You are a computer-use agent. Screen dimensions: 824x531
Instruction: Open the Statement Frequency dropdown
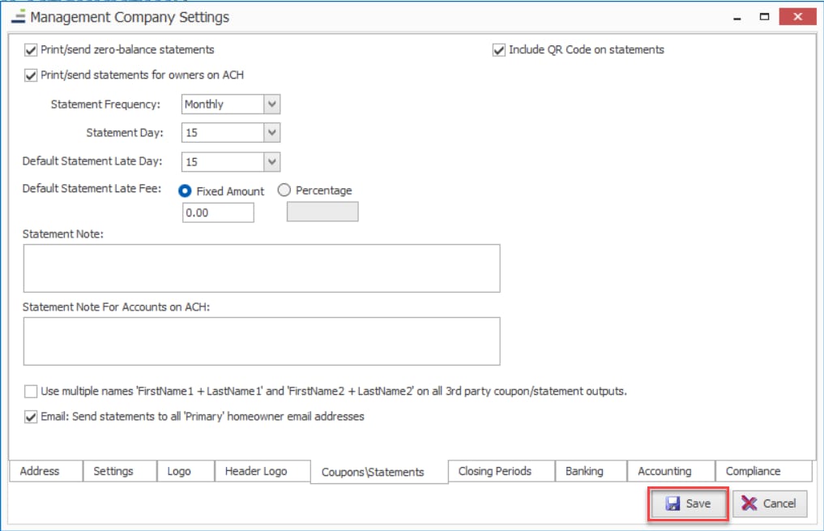click(x=271, y=104)
